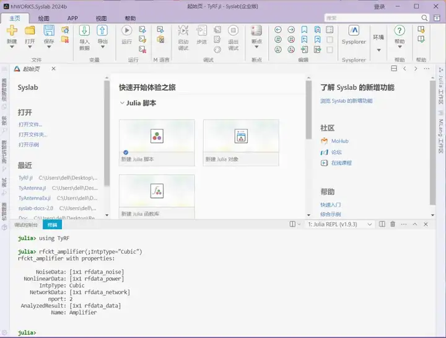The width and height of the screenshot is (446, 338).
Task: Click the magnifier search icon
Action: (424, 18)
